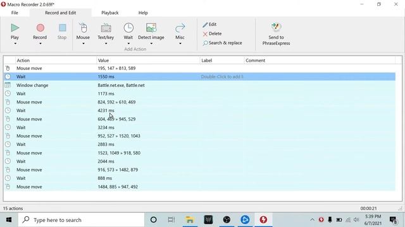Screen dimensions: 405x227
Task: Click the clock icon of Wait 1173 ms row
Action: click(x=8, y=94)
